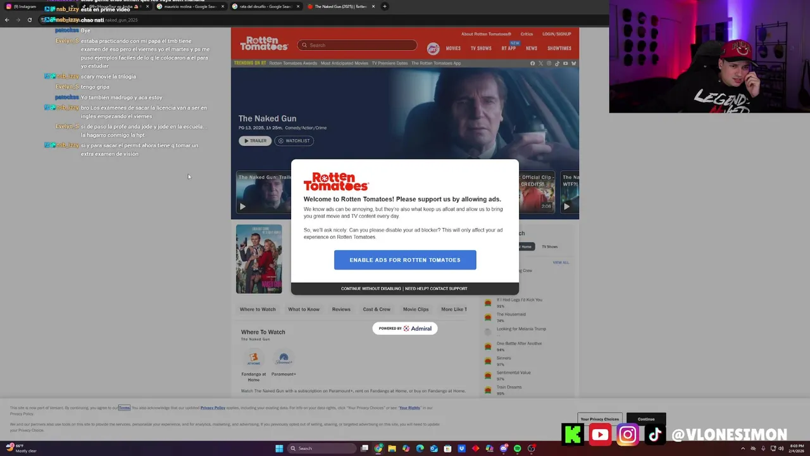Open the TV Shows menu
Screen dimensions: 810x456
point(481,48)
